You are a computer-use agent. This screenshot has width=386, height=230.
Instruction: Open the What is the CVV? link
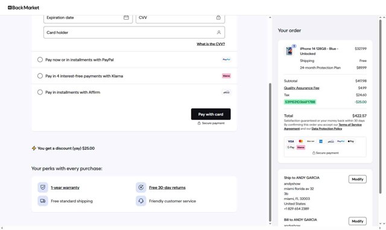tap(210, 44)
